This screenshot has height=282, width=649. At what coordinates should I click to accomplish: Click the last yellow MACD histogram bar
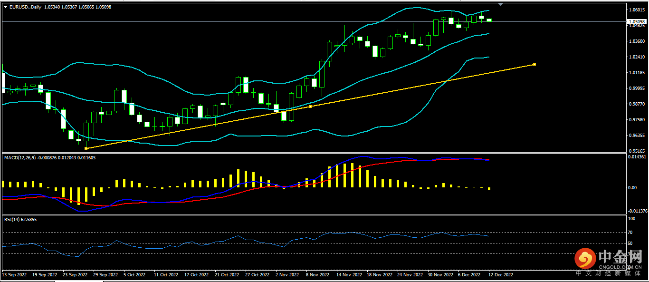489,188
